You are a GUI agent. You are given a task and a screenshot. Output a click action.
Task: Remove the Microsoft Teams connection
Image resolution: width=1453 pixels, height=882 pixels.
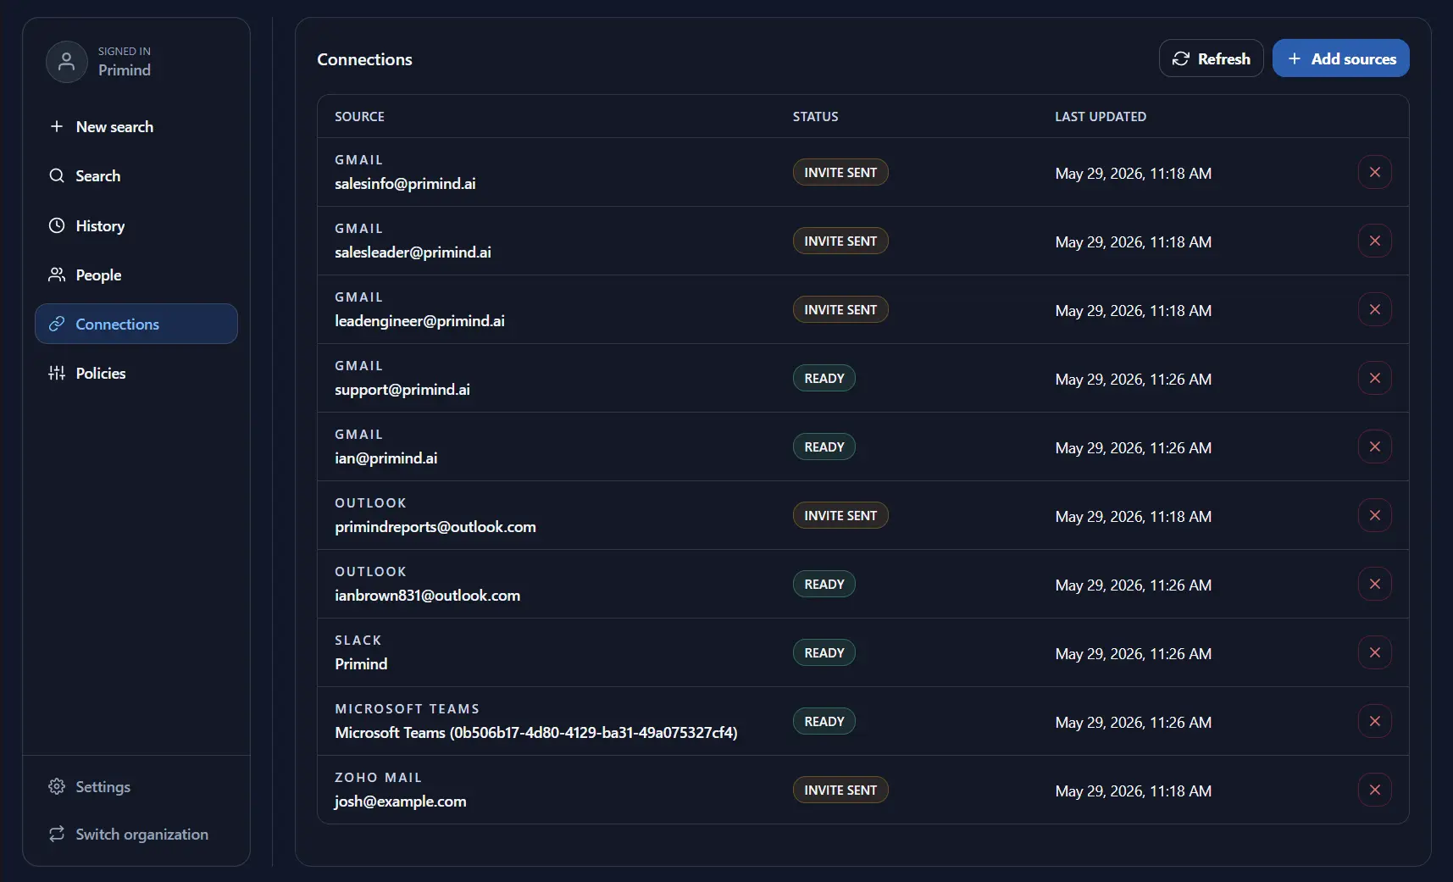coord(1374,721)
